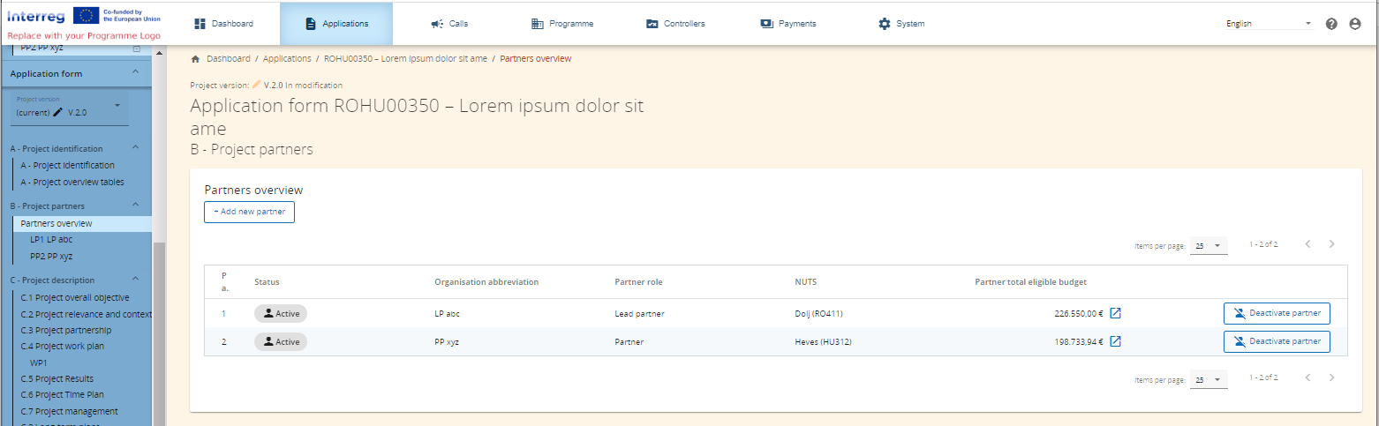Go to next page arrow above table

coord(1331,244)
